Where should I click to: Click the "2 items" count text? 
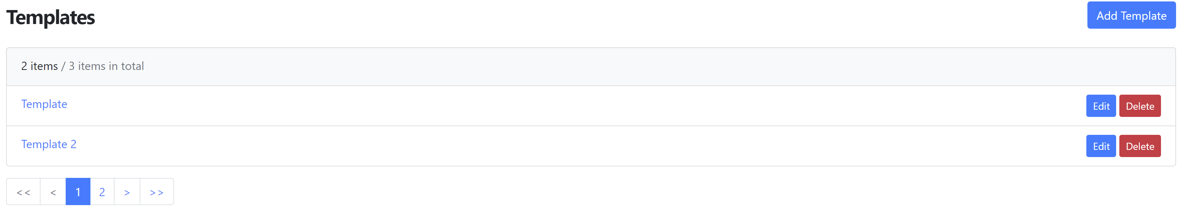(39, 66)
